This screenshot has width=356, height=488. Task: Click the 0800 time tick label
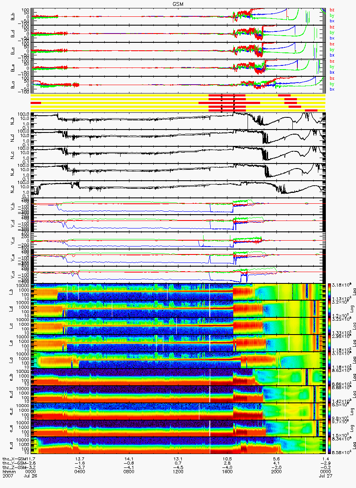tap(129, 472)
